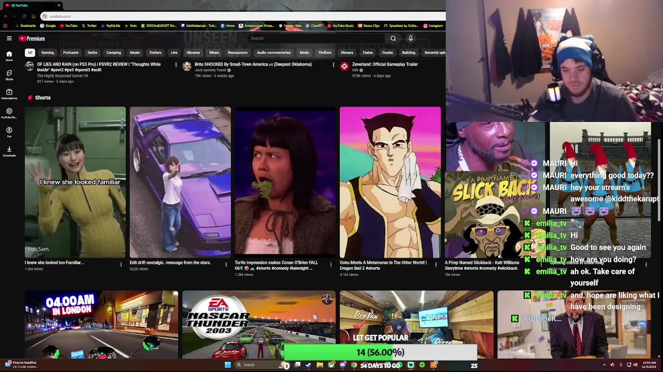Open the Conan turtle impression short thumbnail
The image size is (663, 372).
point(285,182)
